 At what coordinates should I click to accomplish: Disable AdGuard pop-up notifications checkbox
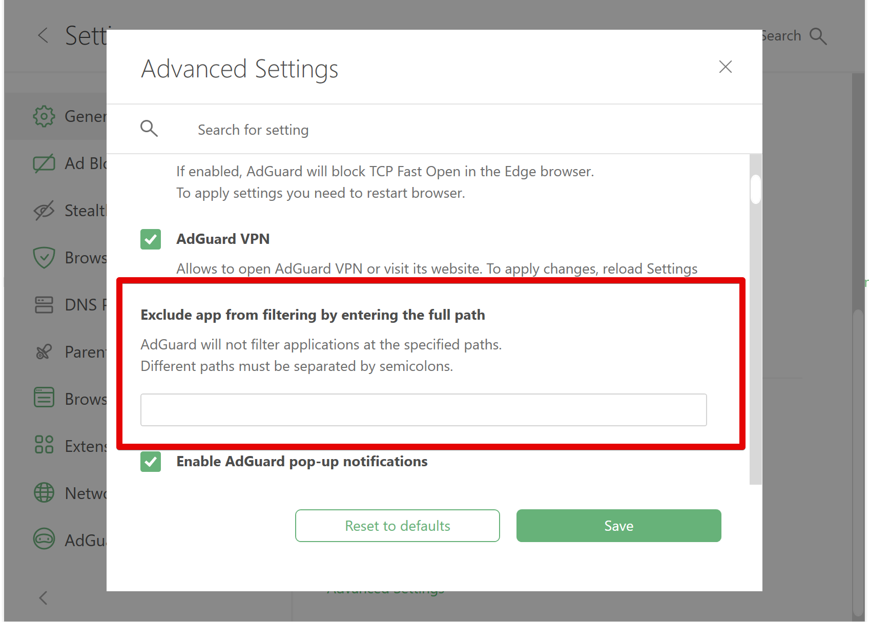pos(151,462)
